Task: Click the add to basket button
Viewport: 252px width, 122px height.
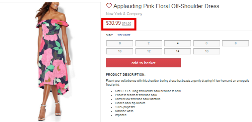Action: click(143, 63)
